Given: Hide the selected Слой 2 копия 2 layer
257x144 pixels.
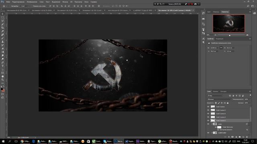Looking at the screenshot, I should tap(208, 120).
